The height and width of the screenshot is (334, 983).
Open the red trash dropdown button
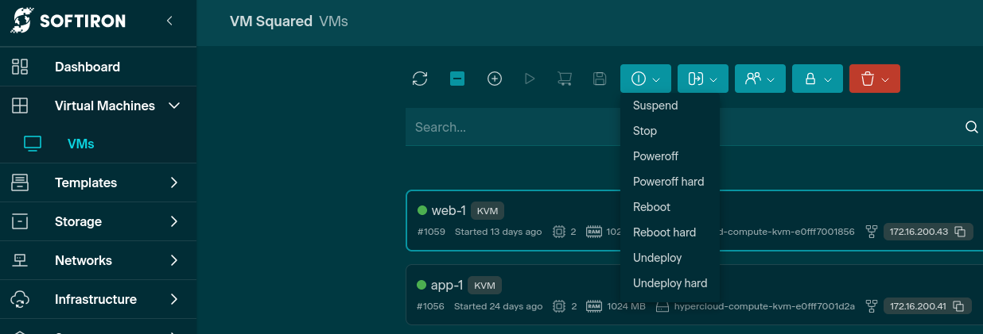tap(874, 79)
